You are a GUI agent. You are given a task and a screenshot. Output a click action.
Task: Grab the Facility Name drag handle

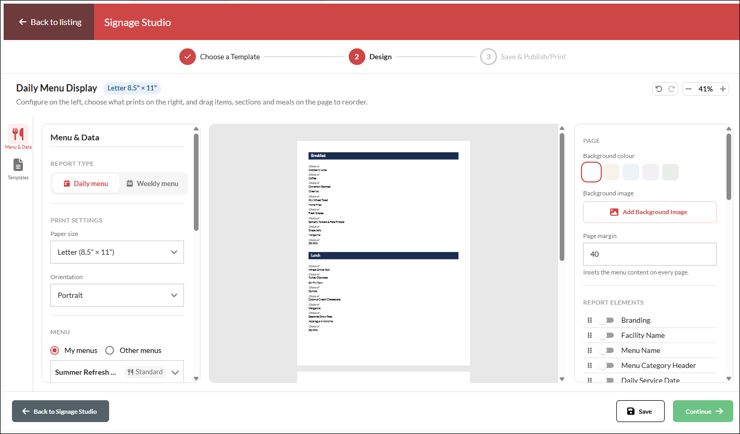[590, 335]
